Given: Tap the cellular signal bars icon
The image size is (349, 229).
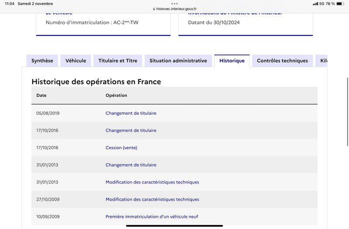Looking at the screenshot, I should tap(315, 4).
